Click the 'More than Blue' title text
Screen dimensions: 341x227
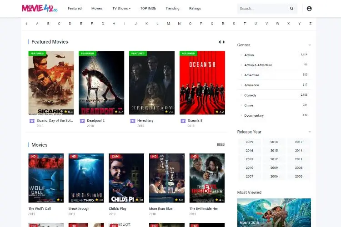pyautogui.click(x=160, y=208)
